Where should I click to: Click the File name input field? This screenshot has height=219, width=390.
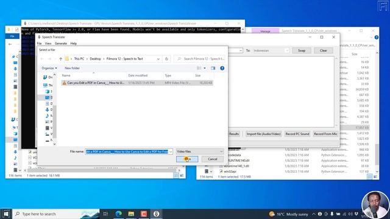click(x=127, y=151)
